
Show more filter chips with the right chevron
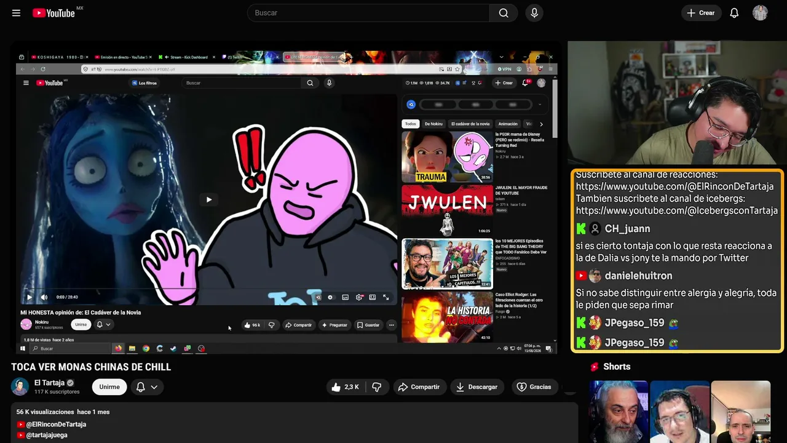click(x=541, y=124)
